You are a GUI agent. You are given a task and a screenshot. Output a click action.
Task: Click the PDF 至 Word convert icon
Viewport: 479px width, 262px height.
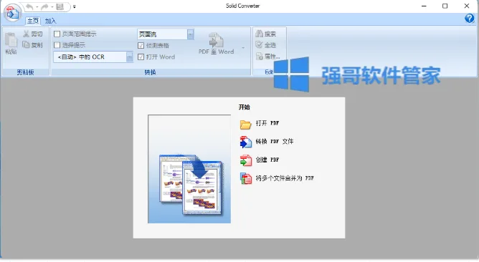pyautogui.click(x=217, y=40)
